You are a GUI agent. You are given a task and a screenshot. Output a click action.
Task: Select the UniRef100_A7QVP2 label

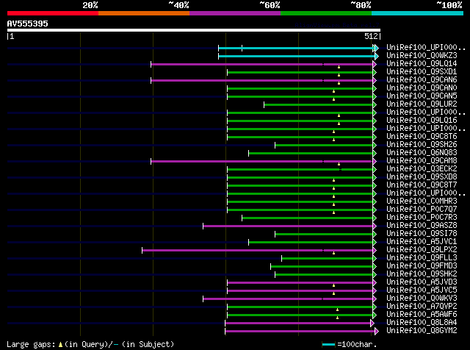tap(422, 307)
